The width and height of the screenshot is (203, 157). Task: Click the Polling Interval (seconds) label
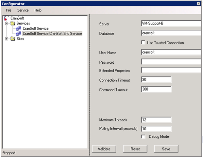pyautogui.click(x=118, y=129)
